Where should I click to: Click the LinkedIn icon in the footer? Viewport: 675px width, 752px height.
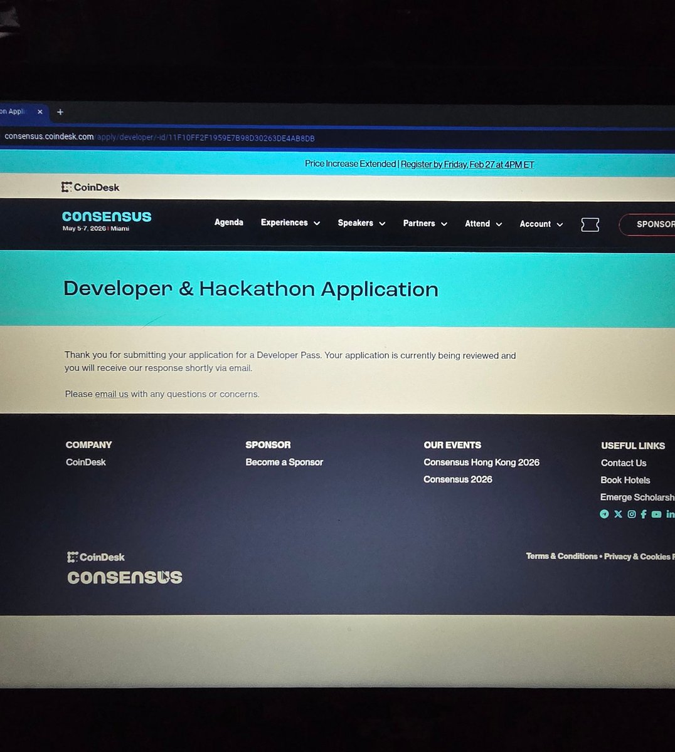click(670, 514)
